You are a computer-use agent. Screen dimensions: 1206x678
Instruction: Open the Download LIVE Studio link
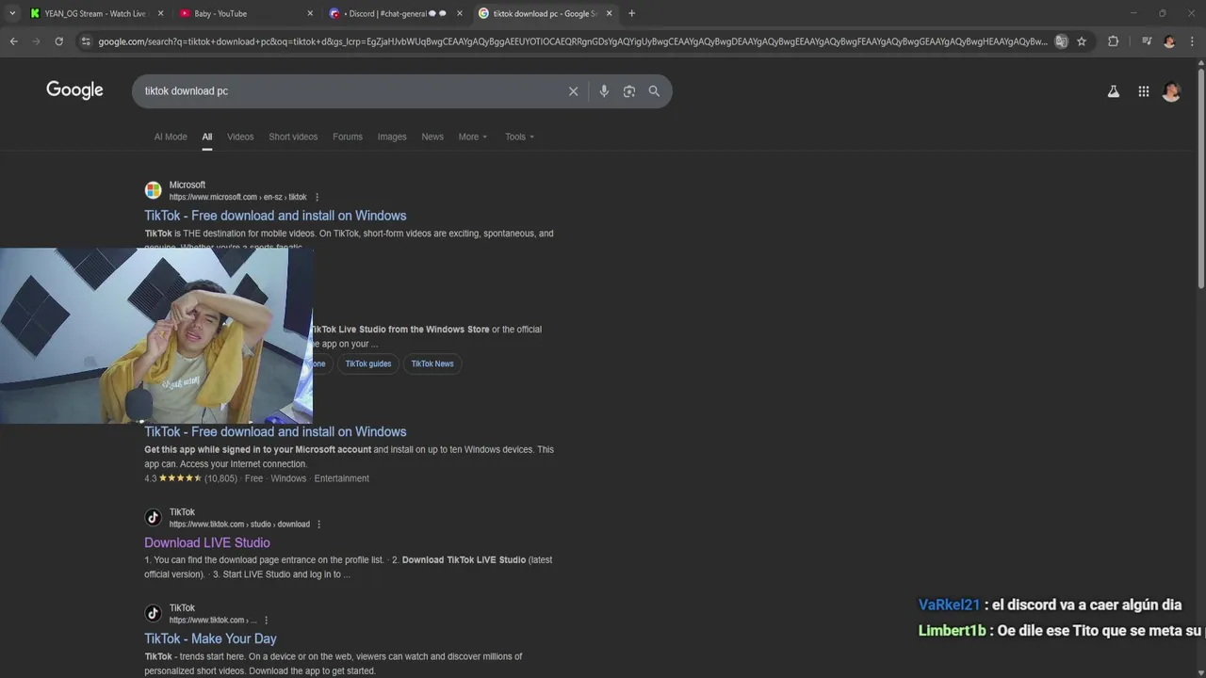(x=207, y=542)
